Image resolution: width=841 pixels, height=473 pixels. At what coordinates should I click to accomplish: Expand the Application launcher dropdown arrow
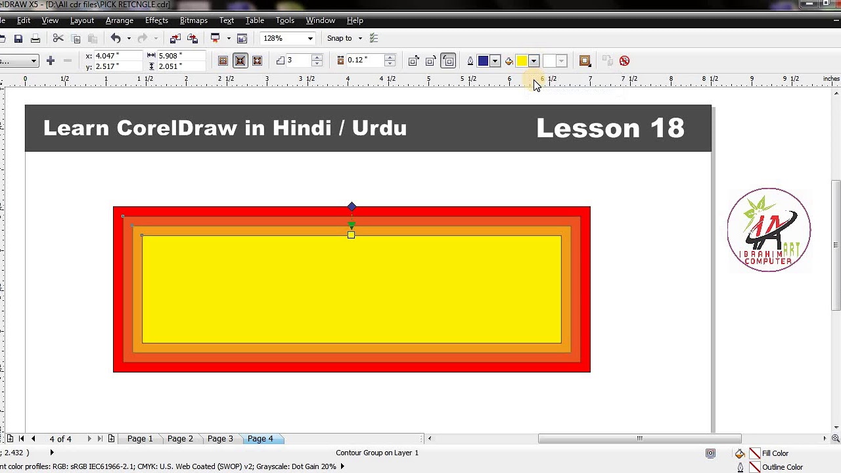click(x=229, y=38)
